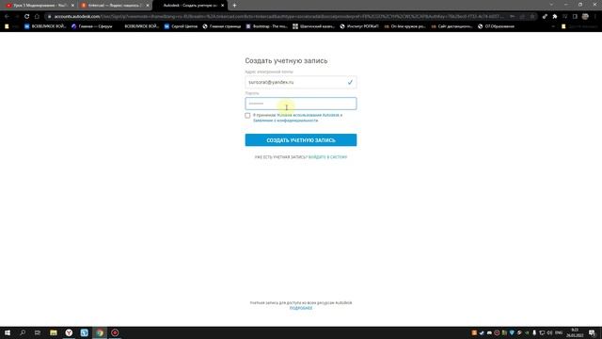Launch Yandex Browser from the taskbar
Screen dimensions: 602x339
coord(69,332)
